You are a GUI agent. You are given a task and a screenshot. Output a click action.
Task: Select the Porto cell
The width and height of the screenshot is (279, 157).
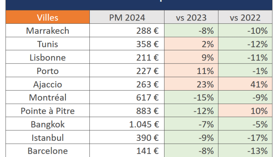point(47,71)
